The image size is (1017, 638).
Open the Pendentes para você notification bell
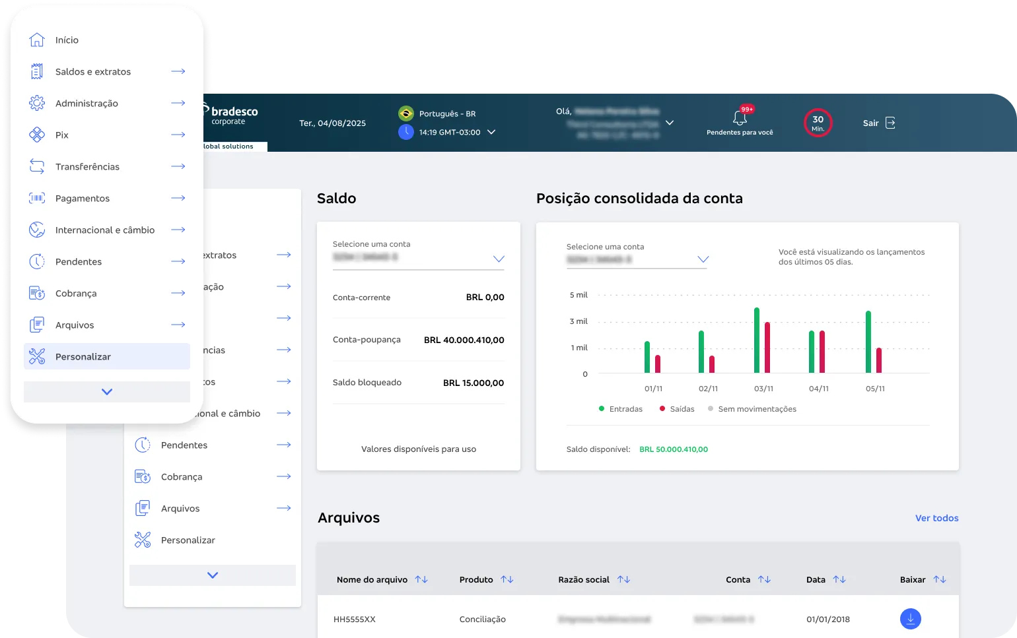pos(740,119)
